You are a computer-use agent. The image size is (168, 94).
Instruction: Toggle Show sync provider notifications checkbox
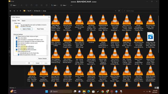click(17, 46)
